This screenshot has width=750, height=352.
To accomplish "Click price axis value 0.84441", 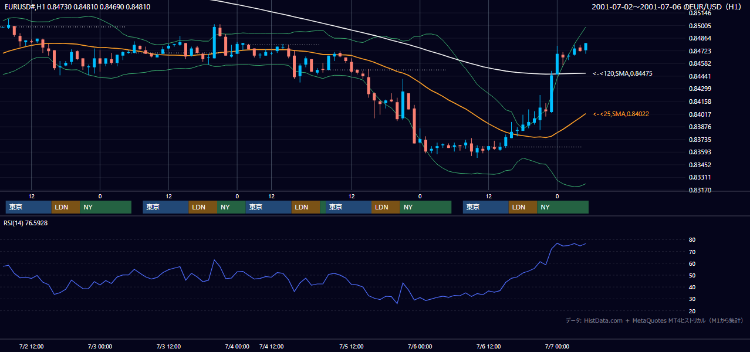I will [700, 76].
